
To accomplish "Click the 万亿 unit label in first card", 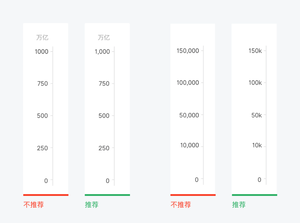I will pos(42,37).
